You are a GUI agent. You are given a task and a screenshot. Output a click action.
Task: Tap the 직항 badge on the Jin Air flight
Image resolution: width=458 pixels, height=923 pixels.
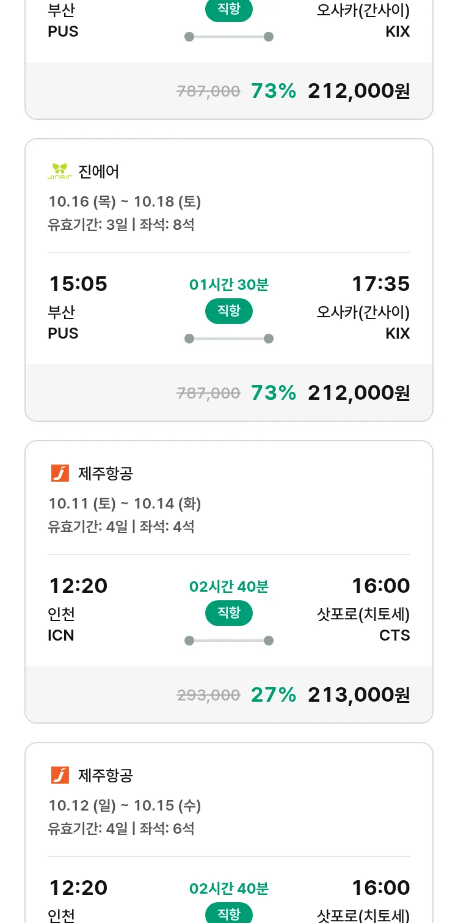[x=229, y=311]
